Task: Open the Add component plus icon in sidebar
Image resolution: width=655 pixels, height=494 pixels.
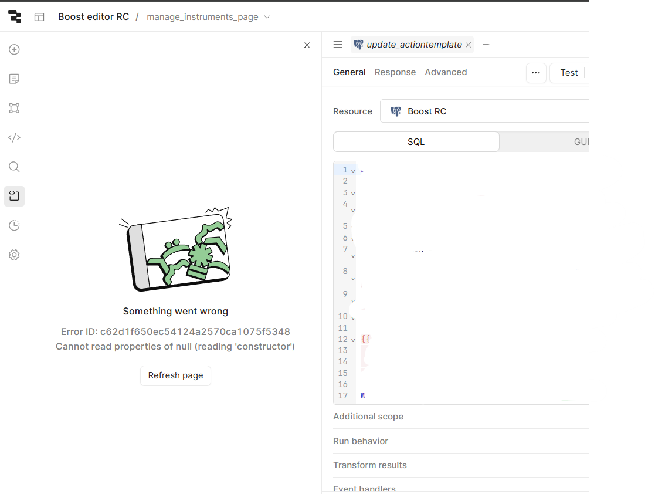Action: pos(15,50)
